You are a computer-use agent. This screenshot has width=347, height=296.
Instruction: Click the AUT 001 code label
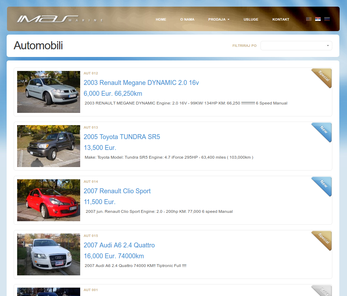(91, 290)
